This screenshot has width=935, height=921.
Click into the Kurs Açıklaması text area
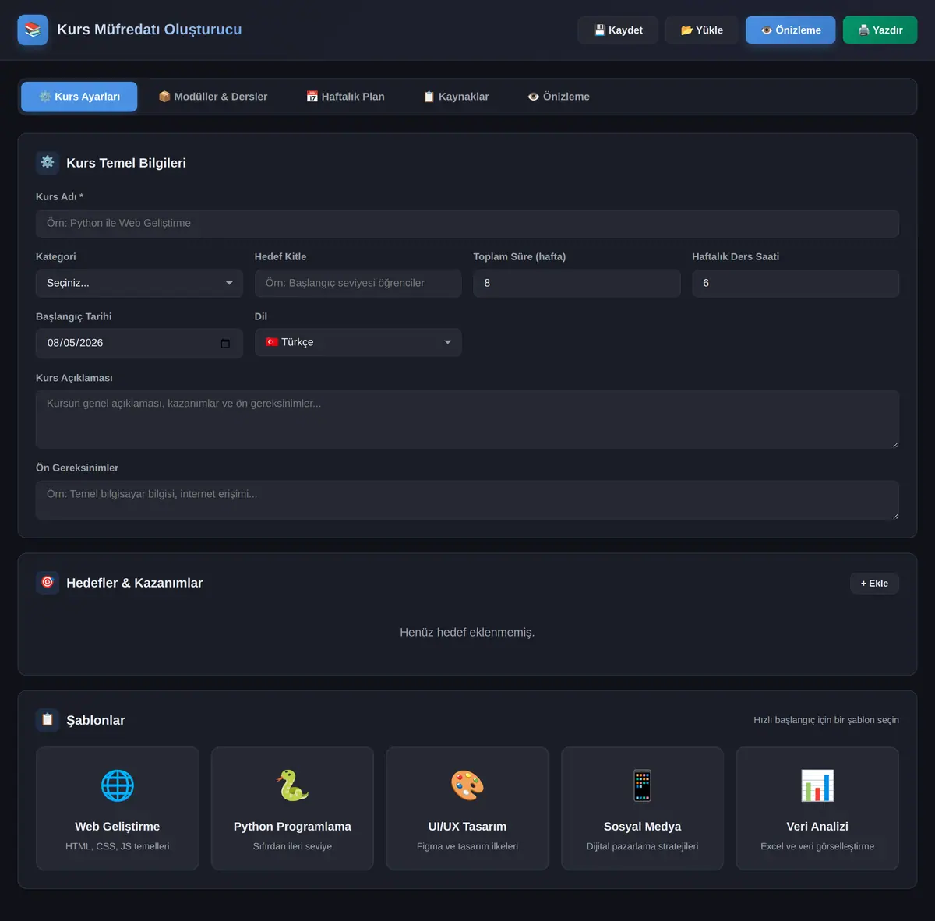point(467,419)
